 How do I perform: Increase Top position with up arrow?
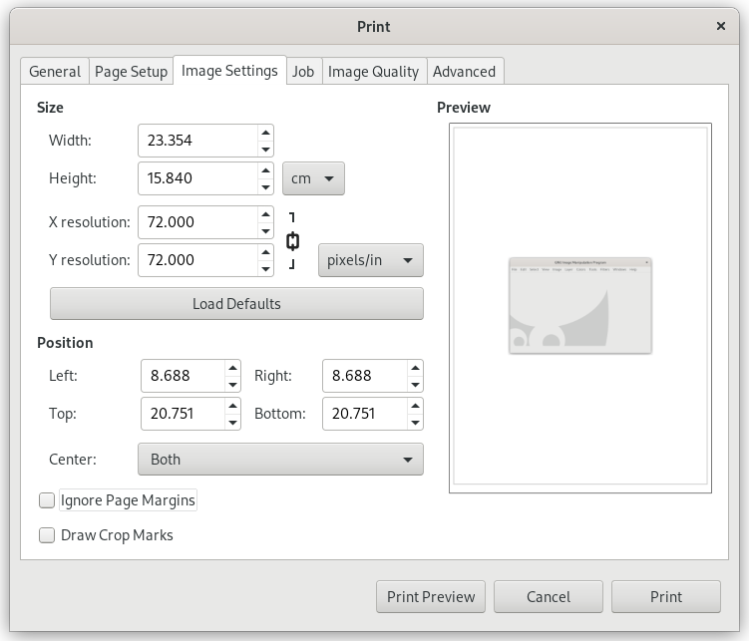tap(231, 406)
